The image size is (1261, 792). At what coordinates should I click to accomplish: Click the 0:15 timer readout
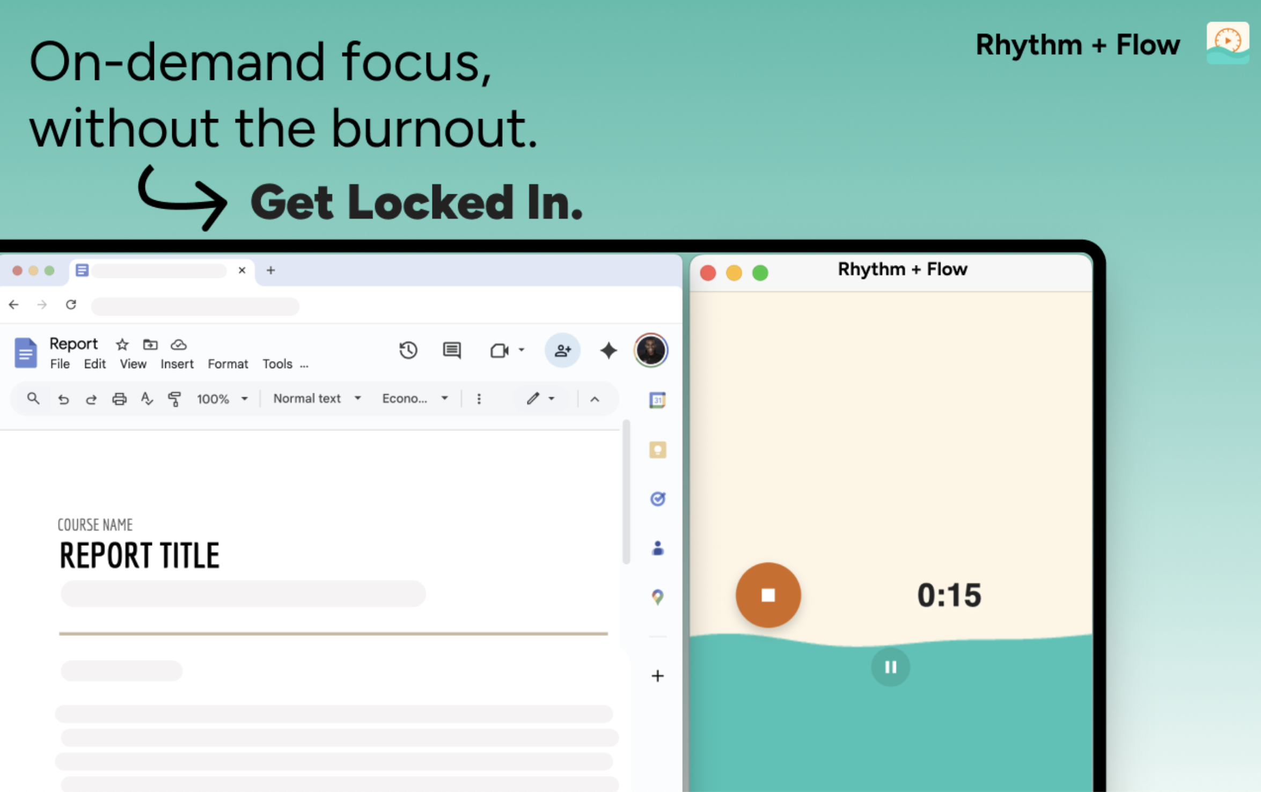949,595
